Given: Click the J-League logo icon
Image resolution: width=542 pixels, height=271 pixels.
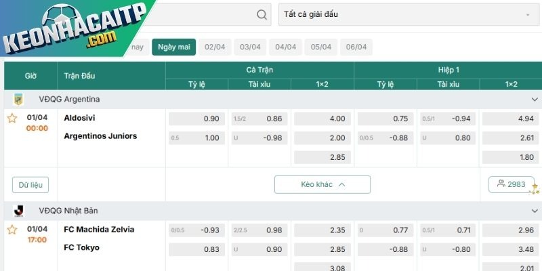Looking at the screenshot, I should 18,211.
